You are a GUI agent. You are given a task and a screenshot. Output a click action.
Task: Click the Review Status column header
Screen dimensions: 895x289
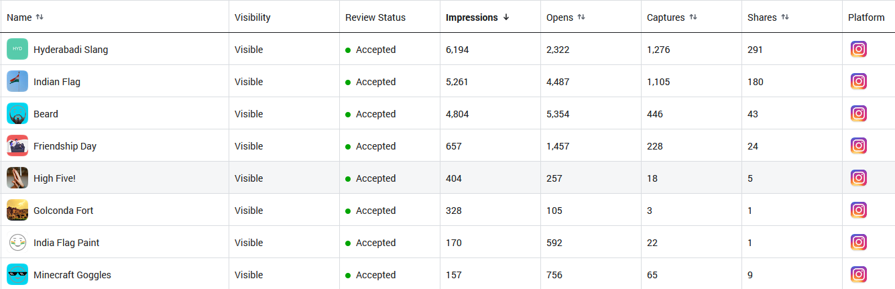tap(375, 17)
